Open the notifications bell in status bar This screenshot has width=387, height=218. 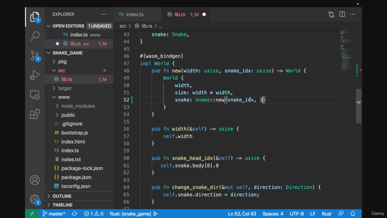(x=353, y=214)
